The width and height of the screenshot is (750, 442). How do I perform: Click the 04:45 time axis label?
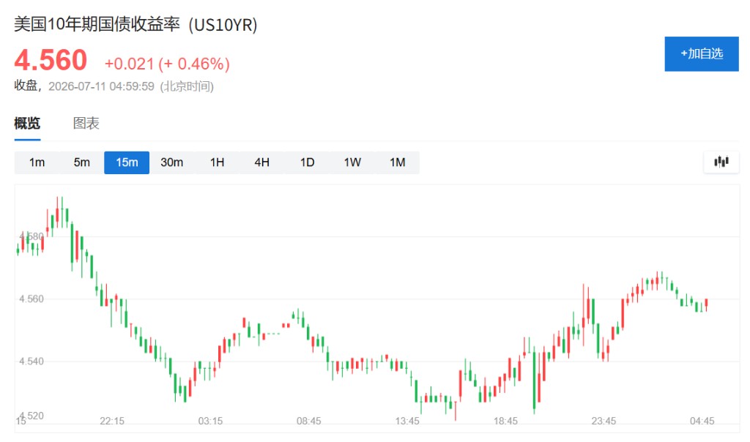coord(702,421)
